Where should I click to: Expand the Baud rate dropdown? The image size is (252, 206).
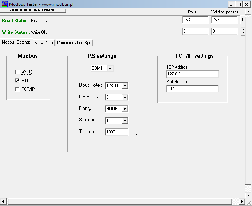(x=125, y=86)
